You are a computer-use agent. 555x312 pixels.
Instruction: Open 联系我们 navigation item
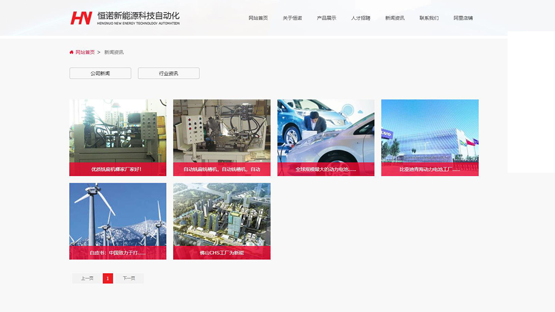point(429,18)
